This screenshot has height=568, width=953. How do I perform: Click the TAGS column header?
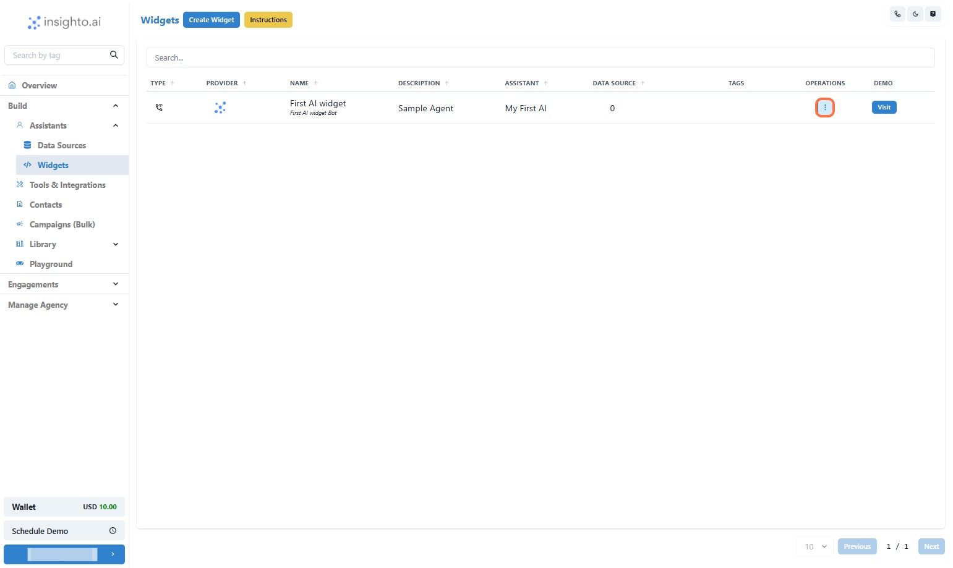click(736, 83)
